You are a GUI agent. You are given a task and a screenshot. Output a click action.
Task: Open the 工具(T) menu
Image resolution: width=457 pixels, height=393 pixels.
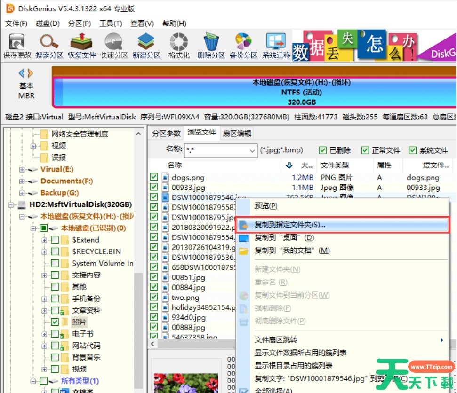coord(111,23)
